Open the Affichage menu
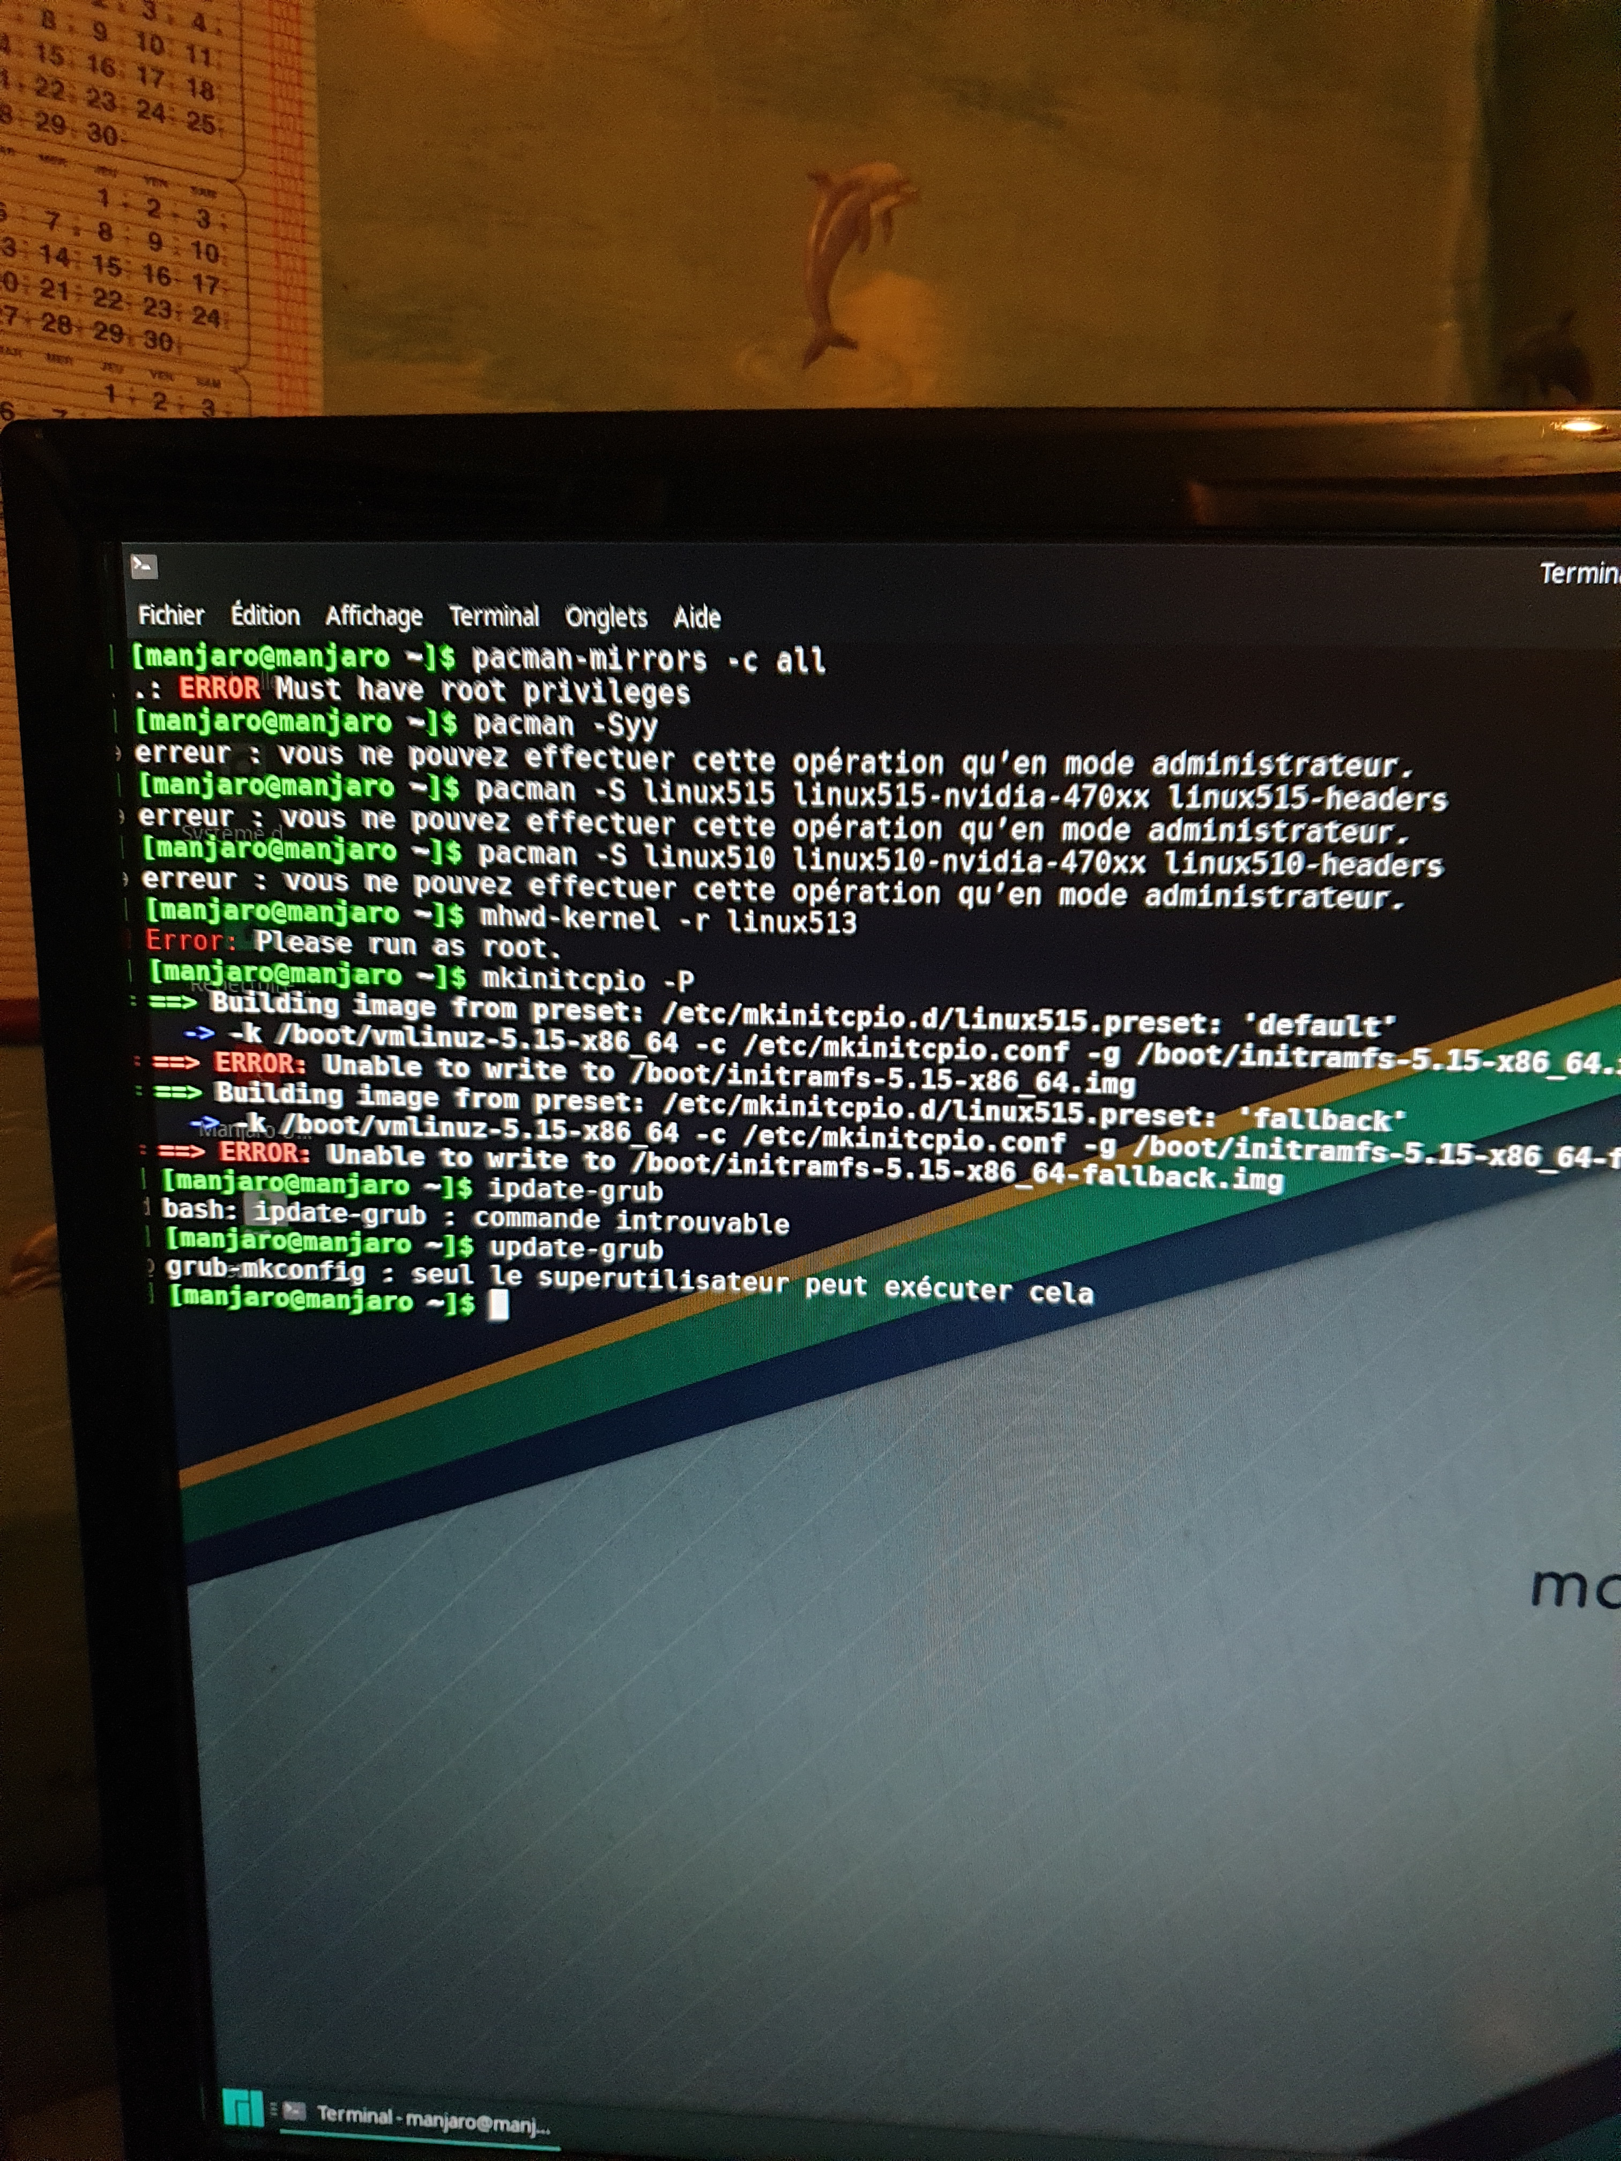Viewport: 1621px width, 2161px height. 373,616
